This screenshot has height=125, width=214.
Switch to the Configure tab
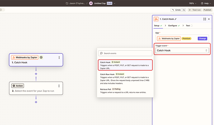tap(174, 26)
